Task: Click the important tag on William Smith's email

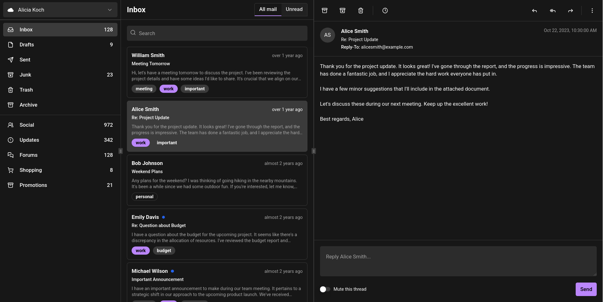Action: click(195, 89)
